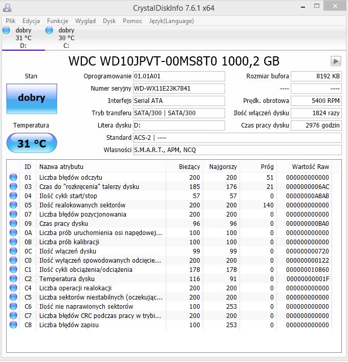
Task: Click raw value 00000000A8AB
Action: click(308, 196)
